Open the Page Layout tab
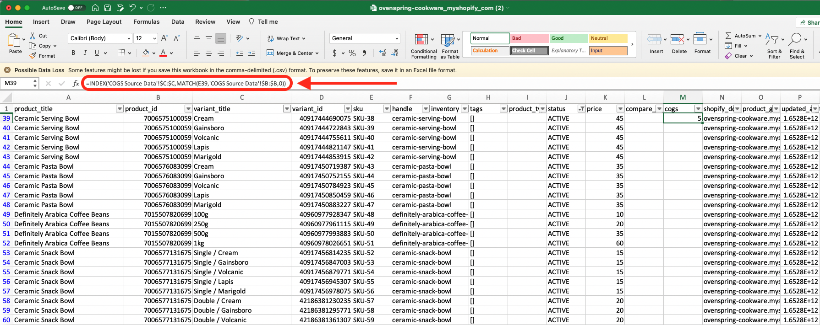This screenshot has width=820, height=325. pos(104,21)
